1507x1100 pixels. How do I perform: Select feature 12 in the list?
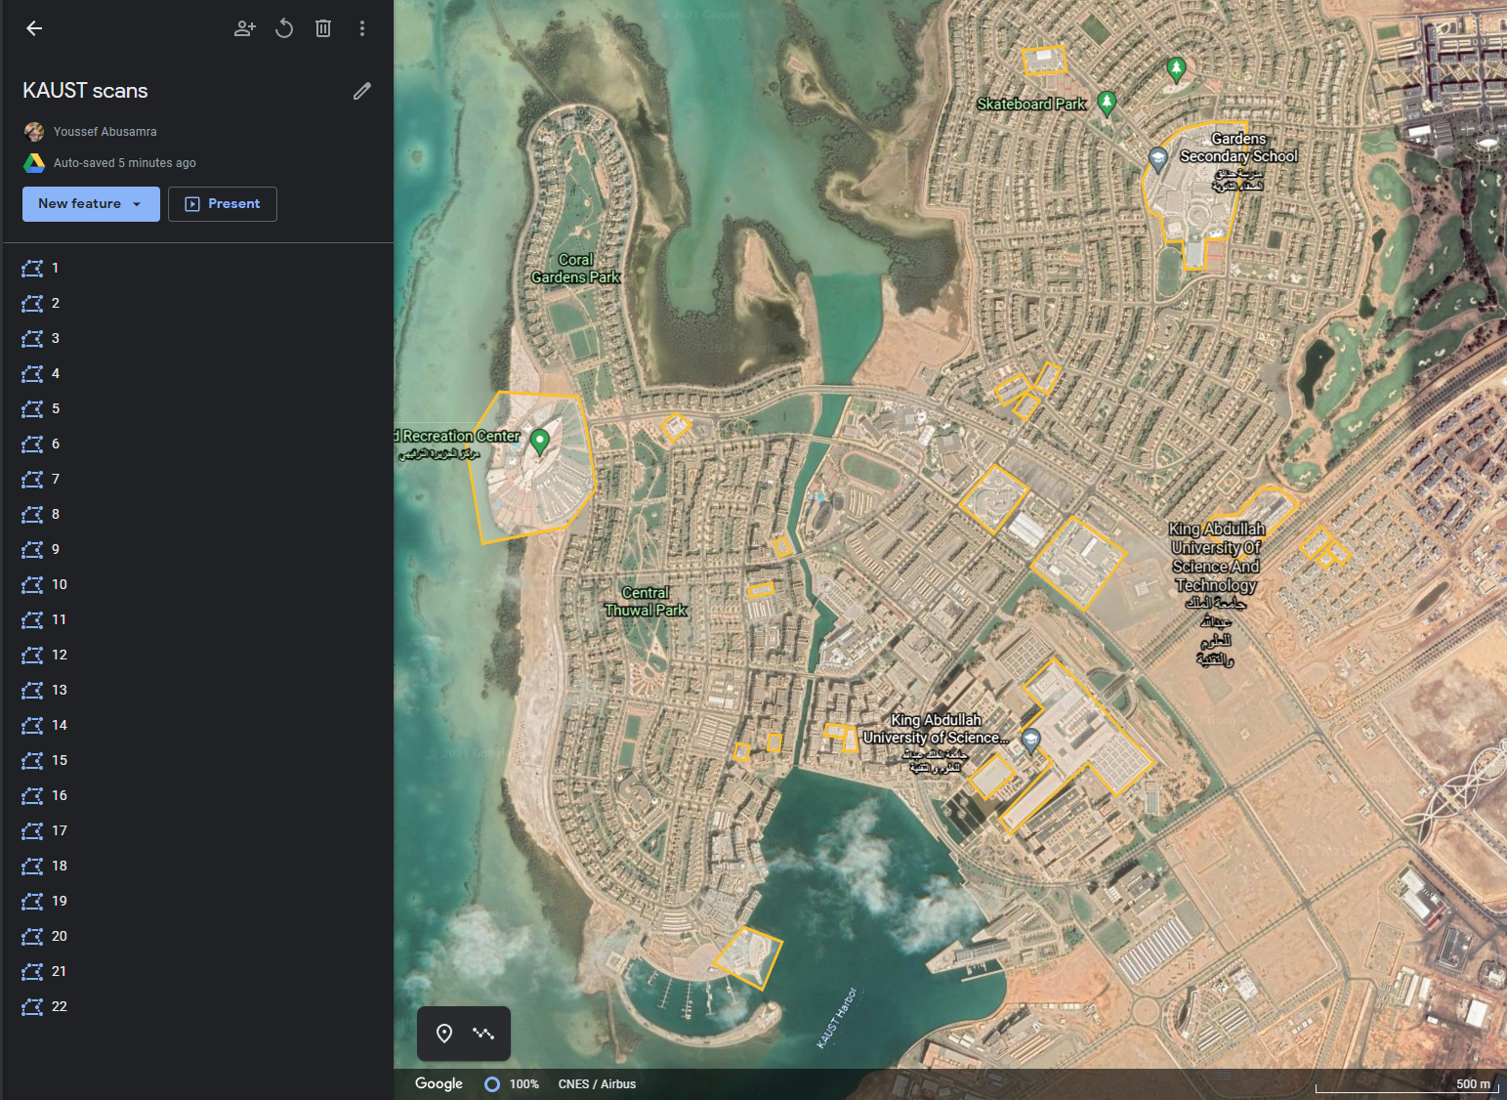pyautogui.click(x=197, y=656)
